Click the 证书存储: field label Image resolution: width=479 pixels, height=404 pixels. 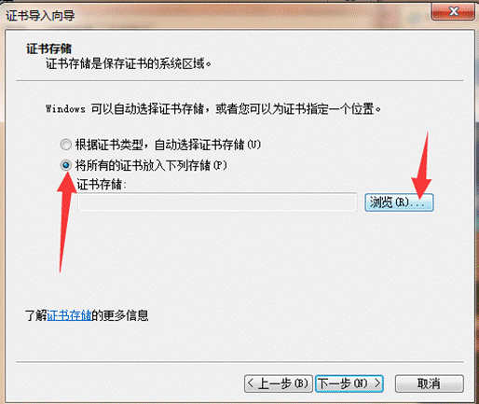point(102,185)
